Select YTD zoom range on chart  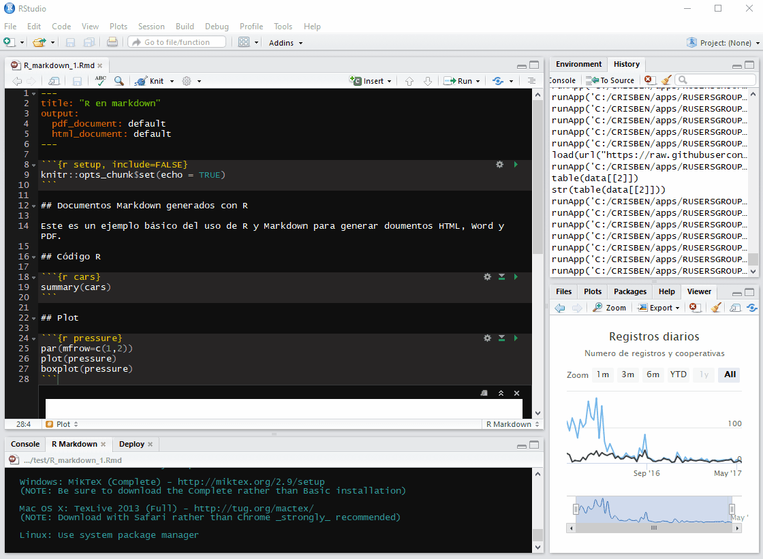(679, 374)
